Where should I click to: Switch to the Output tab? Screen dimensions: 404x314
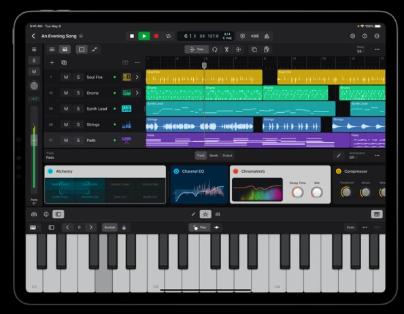[227, 156]
